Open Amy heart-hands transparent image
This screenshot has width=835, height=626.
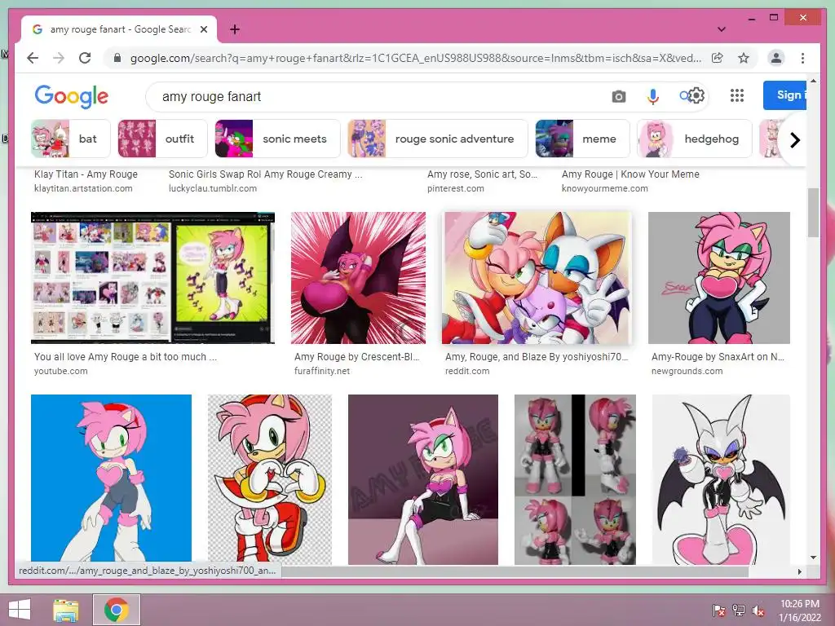pos(269,479)
